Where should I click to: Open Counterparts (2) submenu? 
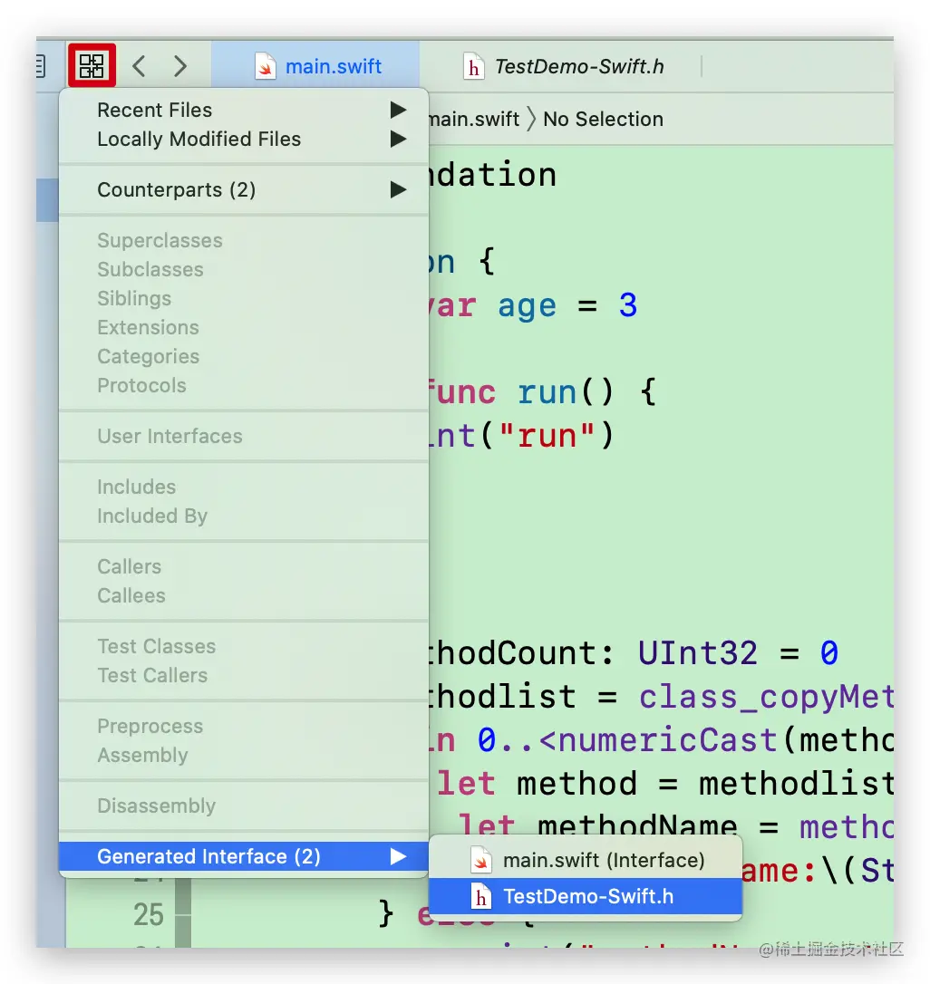pos(244,189)
